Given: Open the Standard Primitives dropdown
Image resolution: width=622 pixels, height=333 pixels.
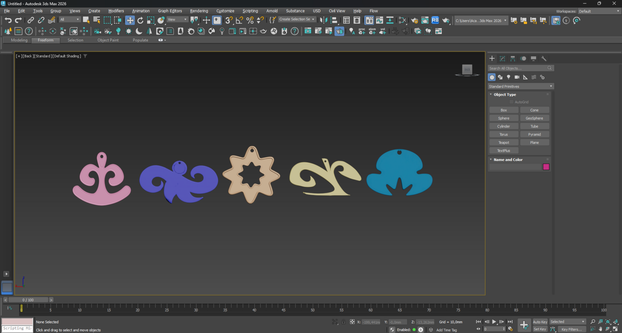Looking at the screenshot, I should pos(520,86).
